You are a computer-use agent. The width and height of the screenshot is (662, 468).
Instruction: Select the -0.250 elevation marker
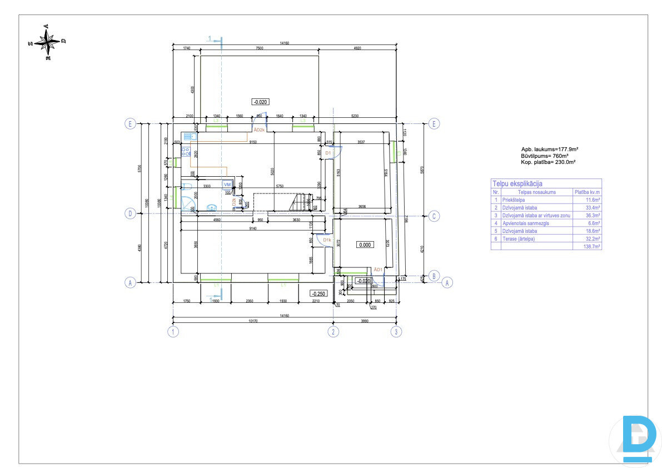point(318,293)
